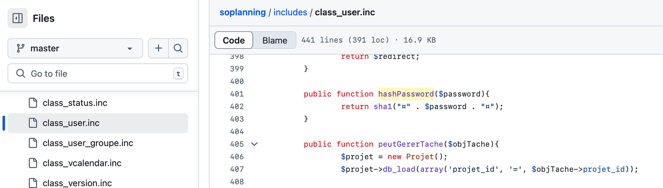The width and height of the screenshot is (663, 188).
Task: Click the file icon beside class_version.inc
Action: tap(33, 183)
